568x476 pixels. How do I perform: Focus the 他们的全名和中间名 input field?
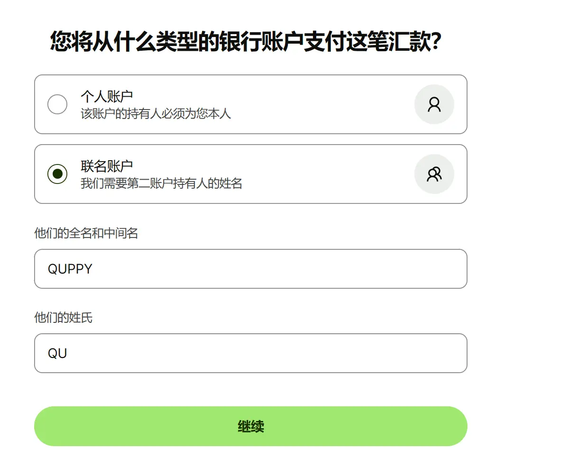tap(250, 269)
